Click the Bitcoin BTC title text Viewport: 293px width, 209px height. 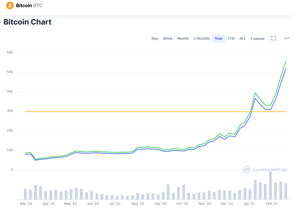coord(29,6)
